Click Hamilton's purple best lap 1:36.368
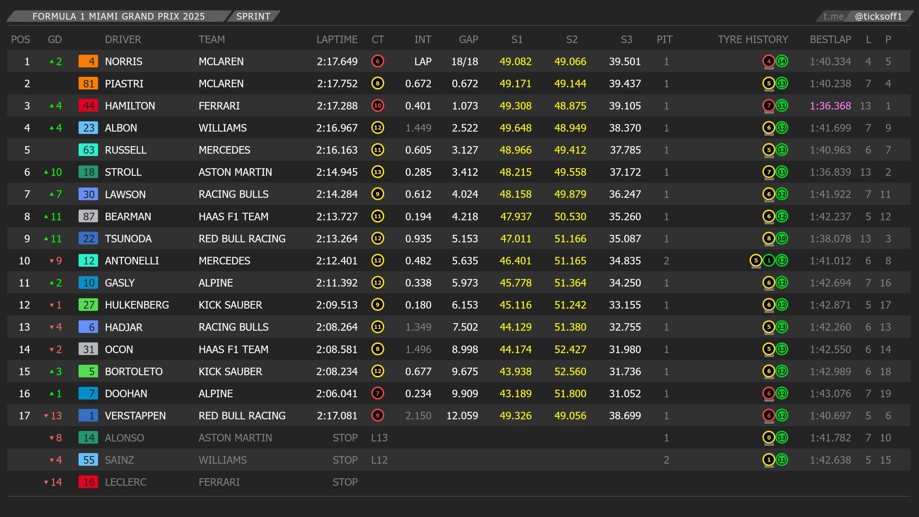This screenshot has height=517, width=919. 830,106
